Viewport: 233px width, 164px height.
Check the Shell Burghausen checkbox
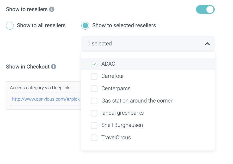(94, 125)
